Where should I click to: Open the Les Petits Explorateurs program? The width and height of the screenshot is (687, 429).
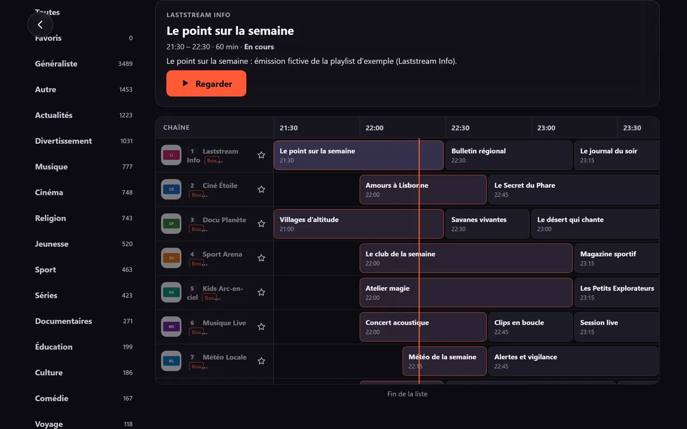pyautogui.click(x=617, y=293)
